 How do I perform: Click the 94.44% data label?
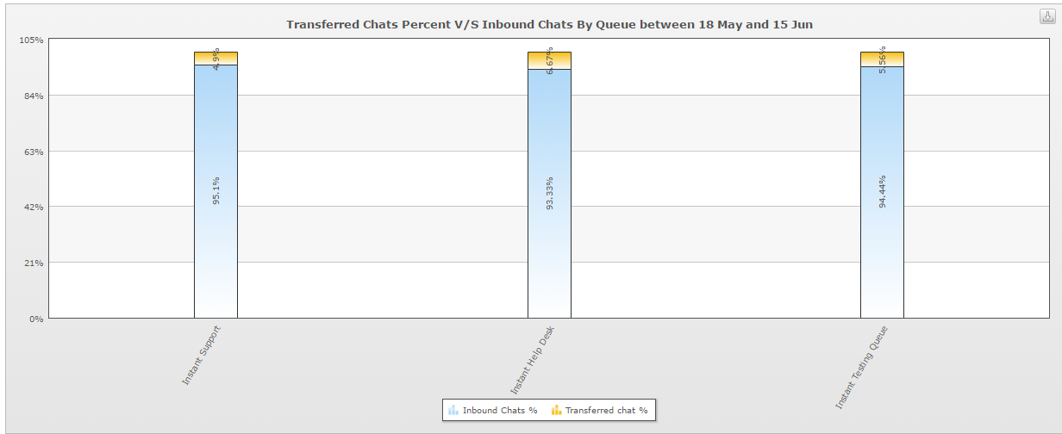(883, 192)
